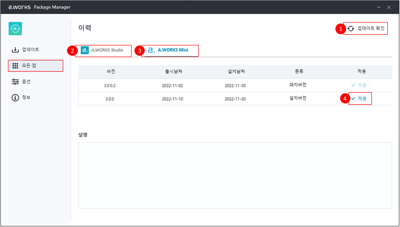
Task: Click the A.WORKS Studio tab icon
Action: click(85, 50)
